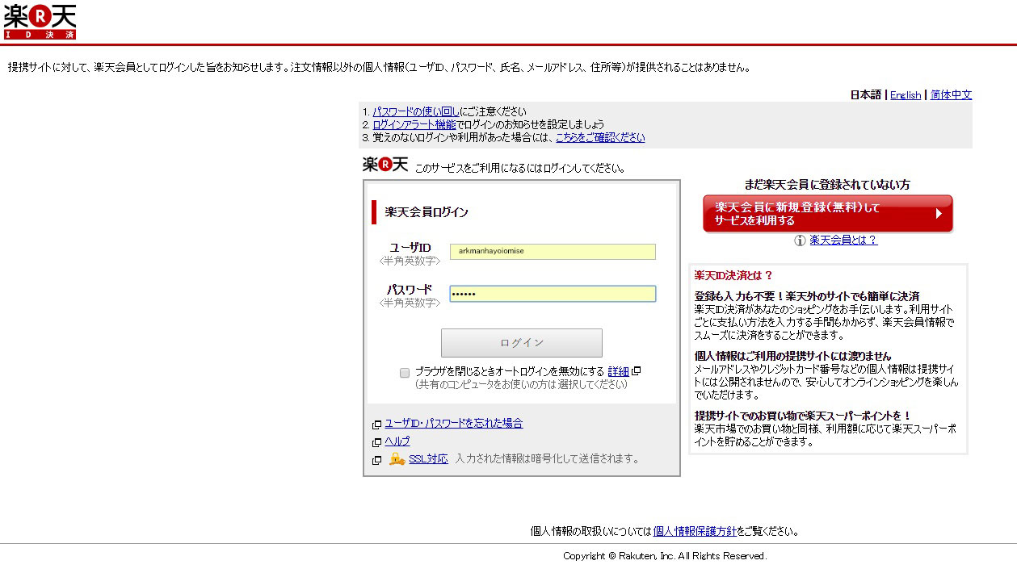The height and width of the screenshot is (573, 1017).
Task: Click 提携サイトでのお買い物で楽天スーパーポイントを heading
Action: [803, 416]
